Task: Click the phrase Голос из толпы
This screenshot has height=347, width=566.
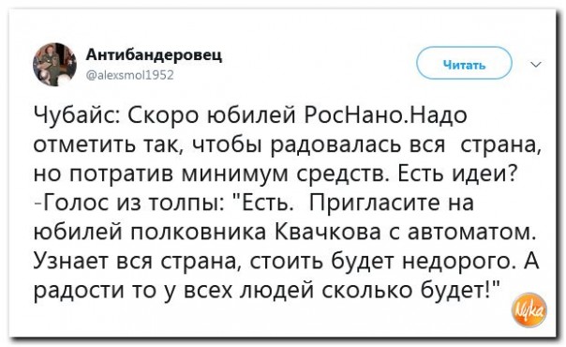Action: [133, 204]
